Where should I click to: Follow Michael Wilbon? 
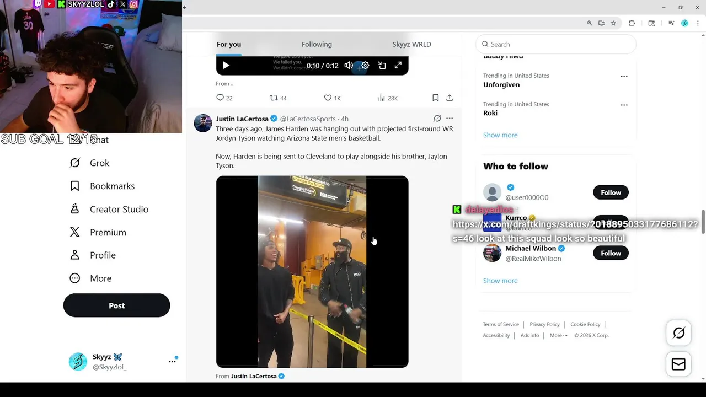click(611, 253)
